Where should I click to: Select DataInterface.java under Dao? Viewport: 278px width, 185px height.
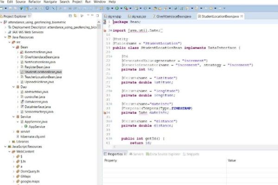(x=38, y=107)
